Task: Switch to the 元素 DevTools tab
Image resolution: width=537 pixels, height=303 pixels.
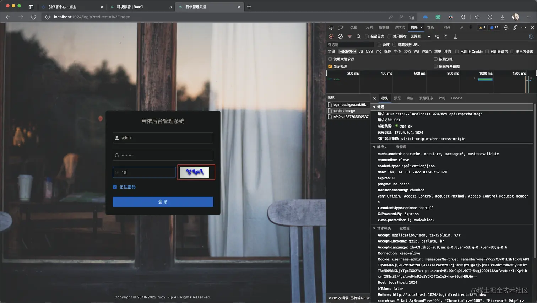Action: 369,27
